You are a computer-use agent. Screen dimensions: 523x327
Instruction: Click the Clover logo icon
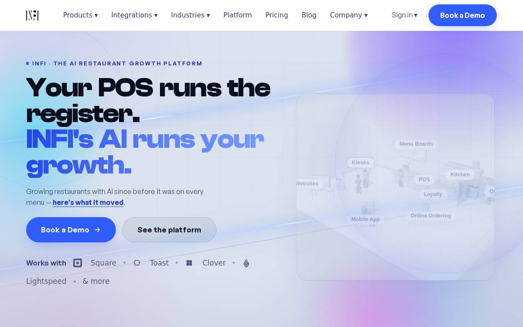189,263
